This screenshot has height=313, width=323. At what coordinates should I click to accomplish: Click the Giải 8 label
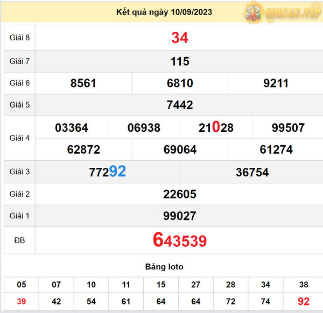pos(19,38)
